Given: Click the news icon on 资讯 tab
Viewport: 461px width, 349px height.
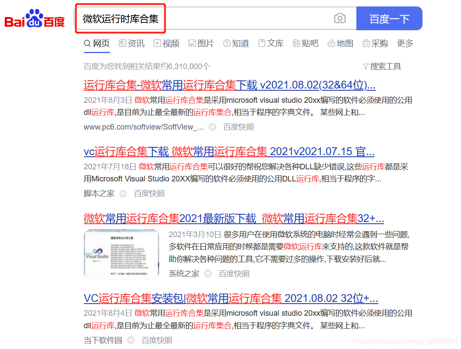Looking at the screenshot, I should [x=122, y=44].
